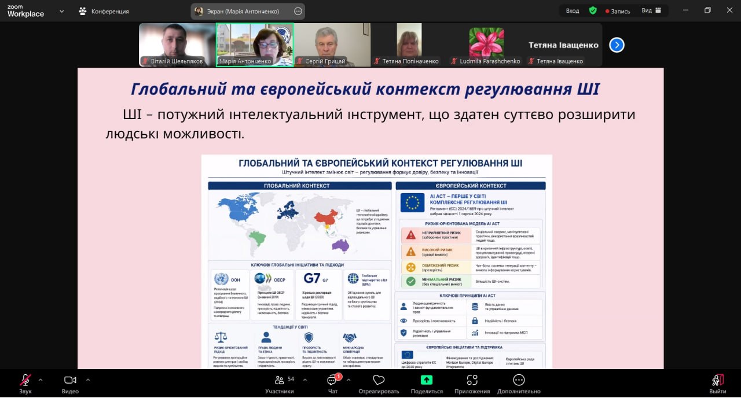The image size is (741, 398).
Task: Open the Чат panel
Action: point(333,384)
